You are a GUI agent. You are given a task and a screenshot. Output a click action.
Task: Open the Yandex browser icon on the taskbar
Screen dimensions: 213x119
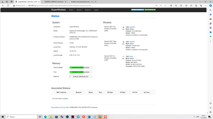84,117
